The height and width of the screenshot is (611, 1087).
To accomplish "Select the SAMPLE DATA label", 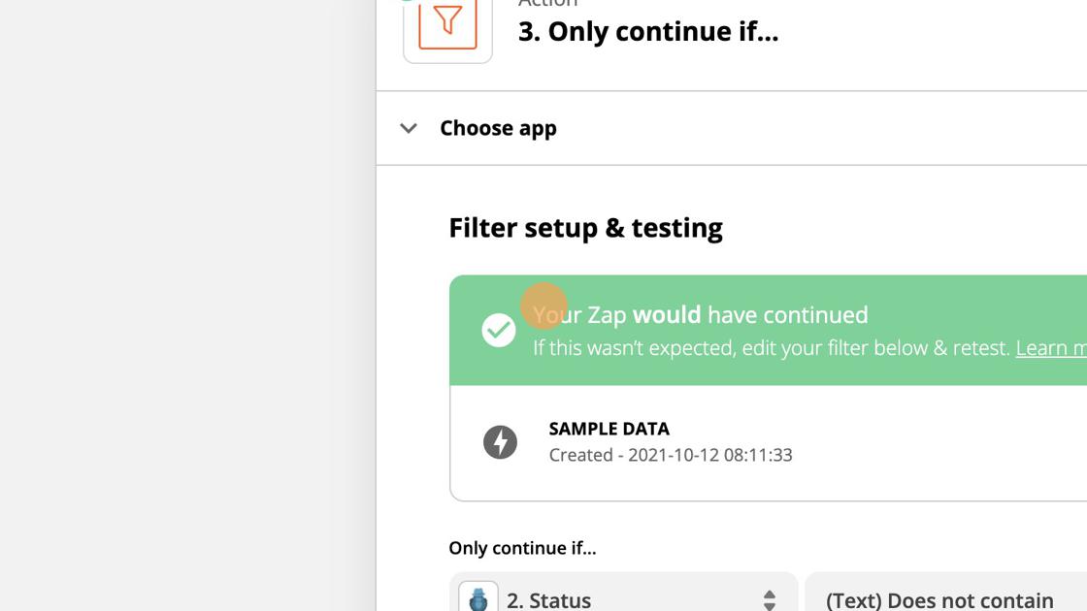I will click(x=609, y=429).
